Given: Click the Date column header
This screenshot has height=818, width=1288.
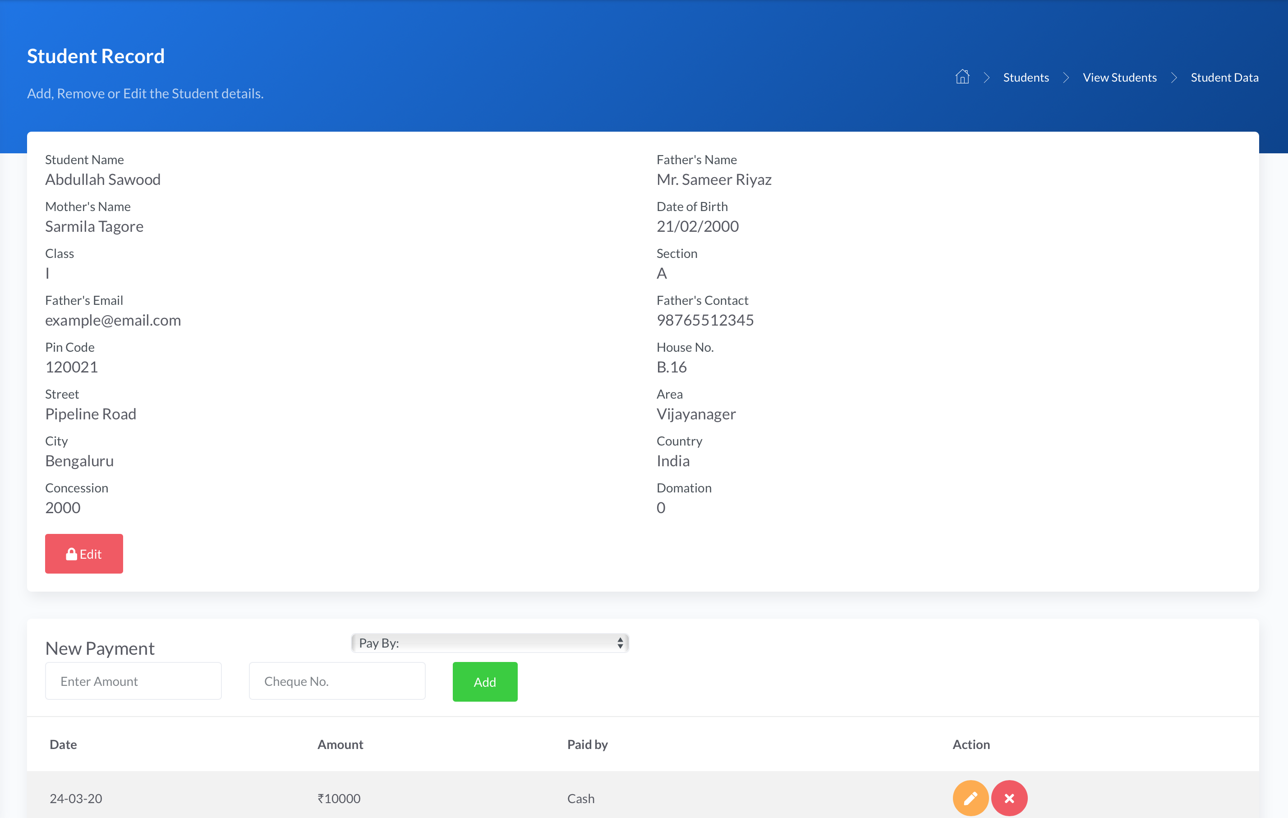Looking at the screenshot, I should coord(63,744).
